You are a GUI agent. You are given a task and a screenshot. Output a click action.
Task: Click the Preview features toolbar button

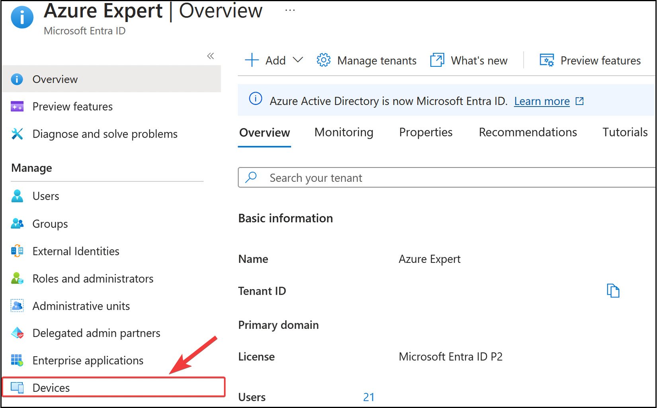click(590, 60)
